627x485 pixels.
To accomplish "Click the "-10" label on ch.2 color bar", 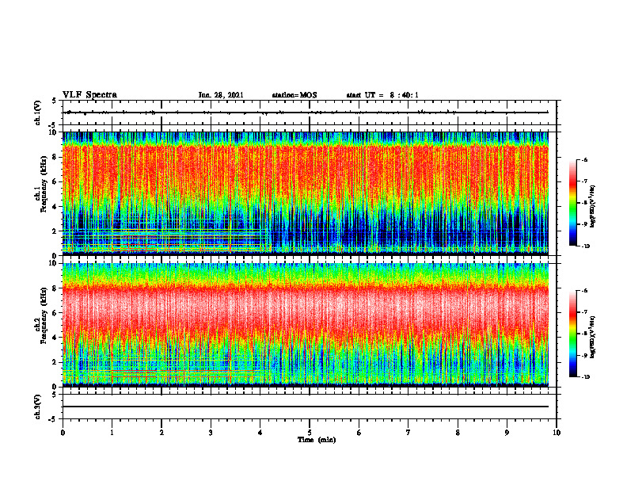I will click(x=585, y=377).
